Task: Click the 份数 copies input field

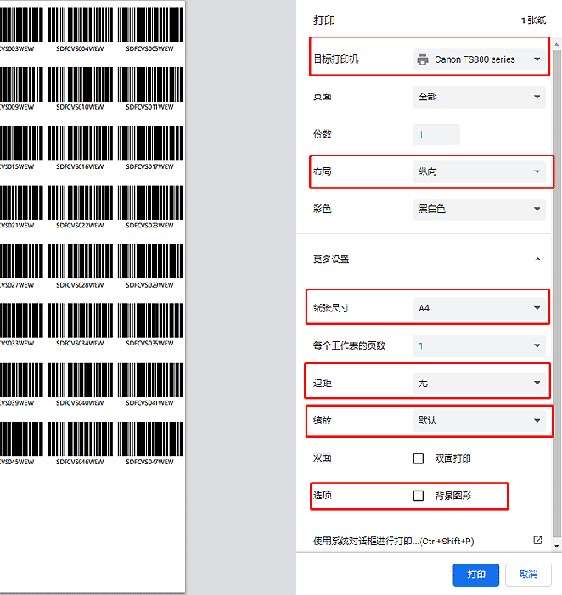Action: pos(436,134)
